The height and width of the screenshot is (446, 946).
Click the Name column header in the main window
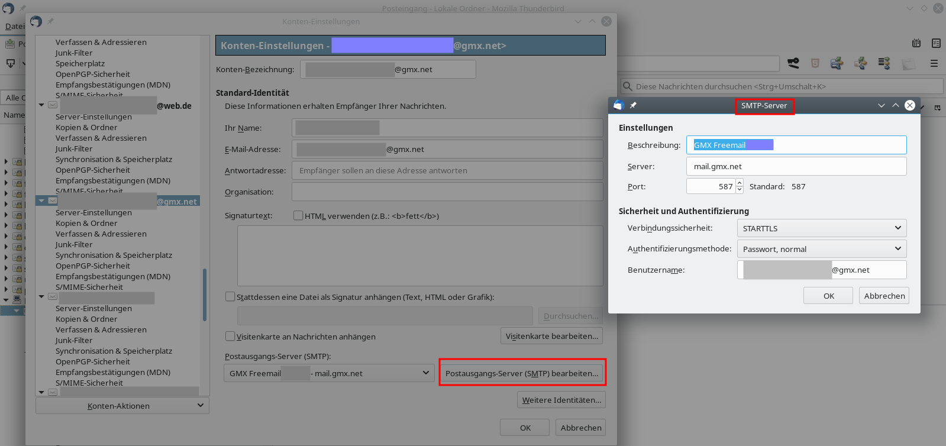(14, 115)
